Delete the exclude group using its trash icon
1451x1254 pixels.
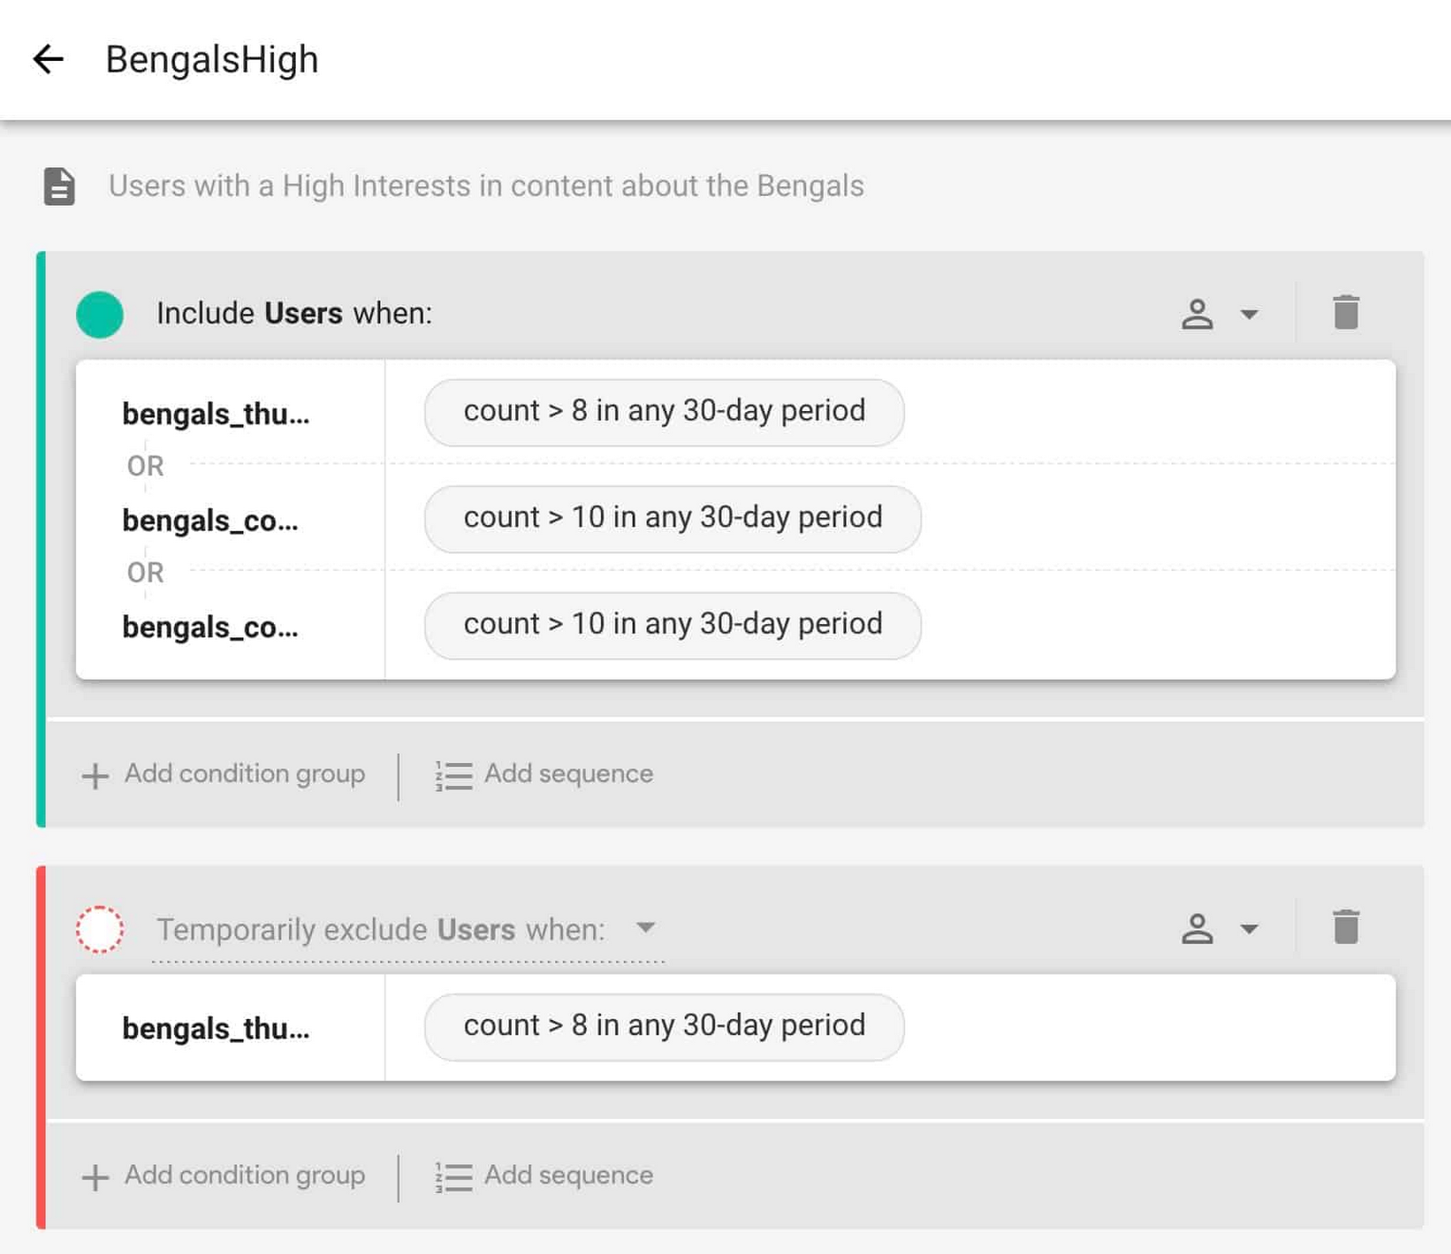click(x=1346, y=928)
